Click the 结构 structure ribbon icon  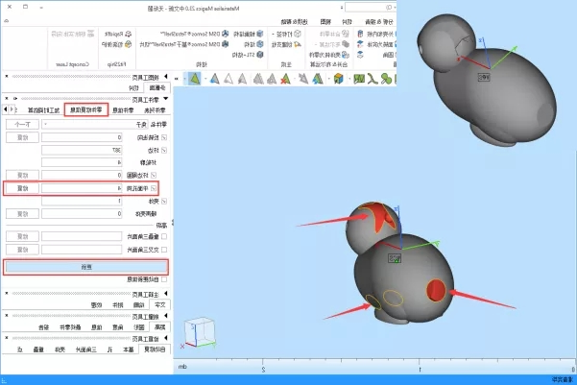click(x=260, y=44)
